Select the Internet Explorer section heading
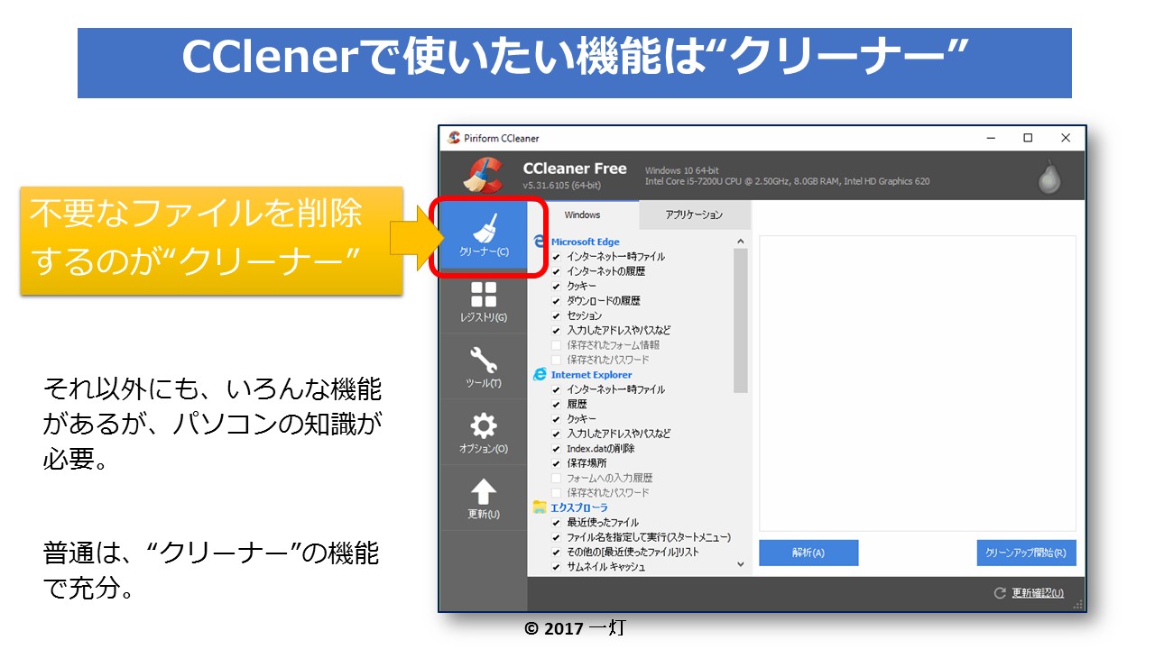This screenshot has width=1155, height=649. (x=591, y=374)
